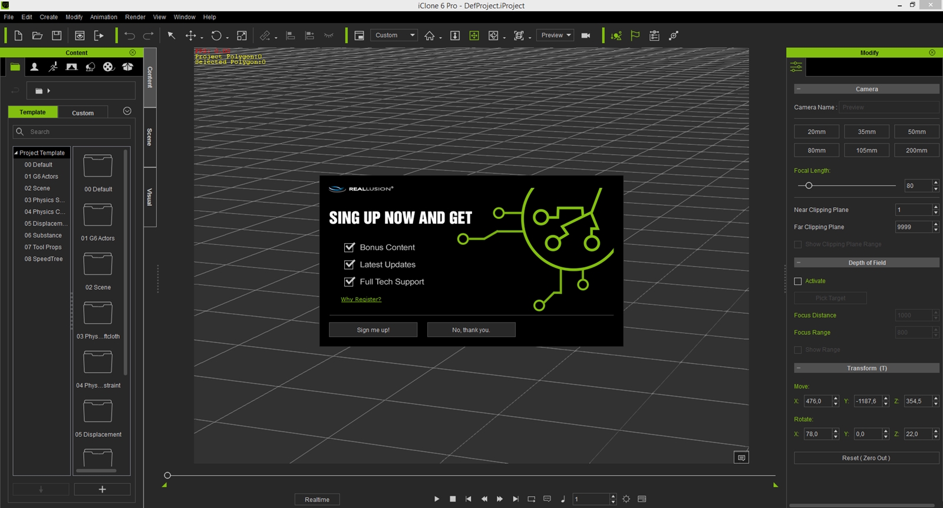The image size is (943, 508).
Task: Stop playback with the stop button
Action: pos(453,499)
